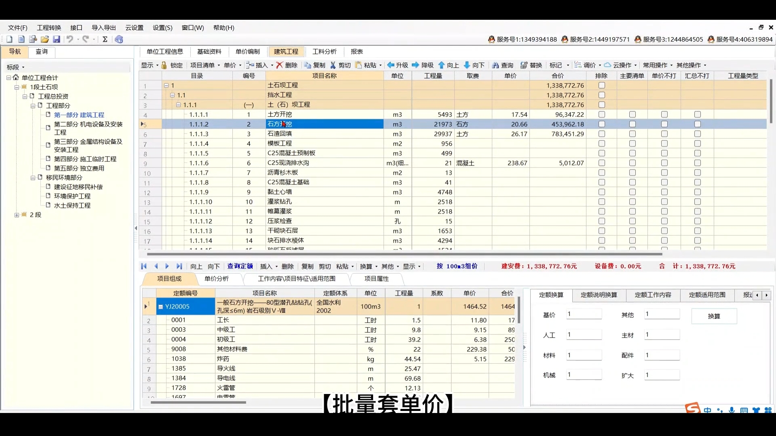This screenshot has width=776, height=436.
Task: Click the Redo arrow icon
Action: click(86, 39)
